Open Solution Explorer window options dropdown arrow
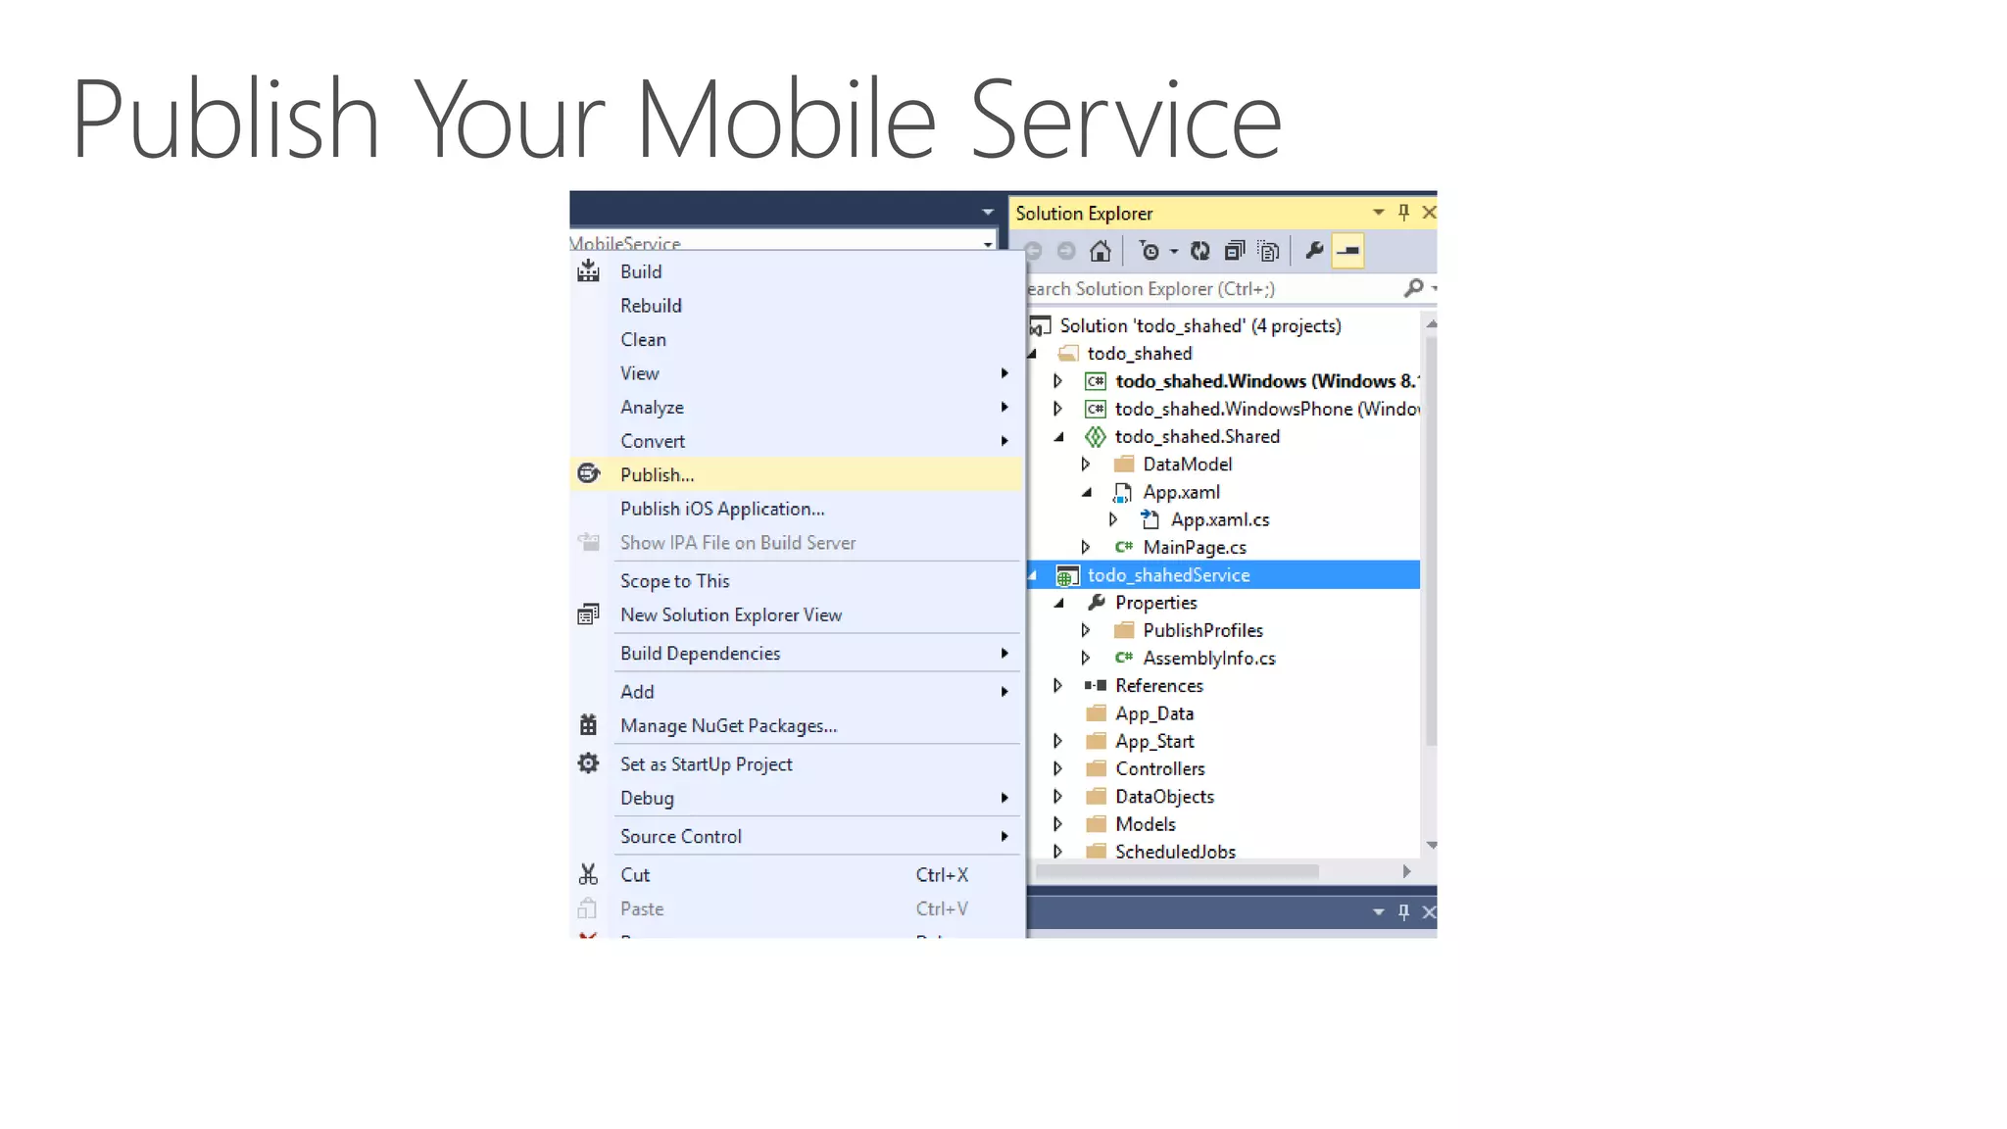The height and width of the screenshot is (1129, 2007). coord(1378,212)
